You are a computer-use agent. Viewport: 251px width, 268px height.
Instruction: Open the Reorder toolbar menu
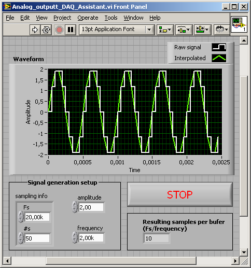(x=221, y=30)
